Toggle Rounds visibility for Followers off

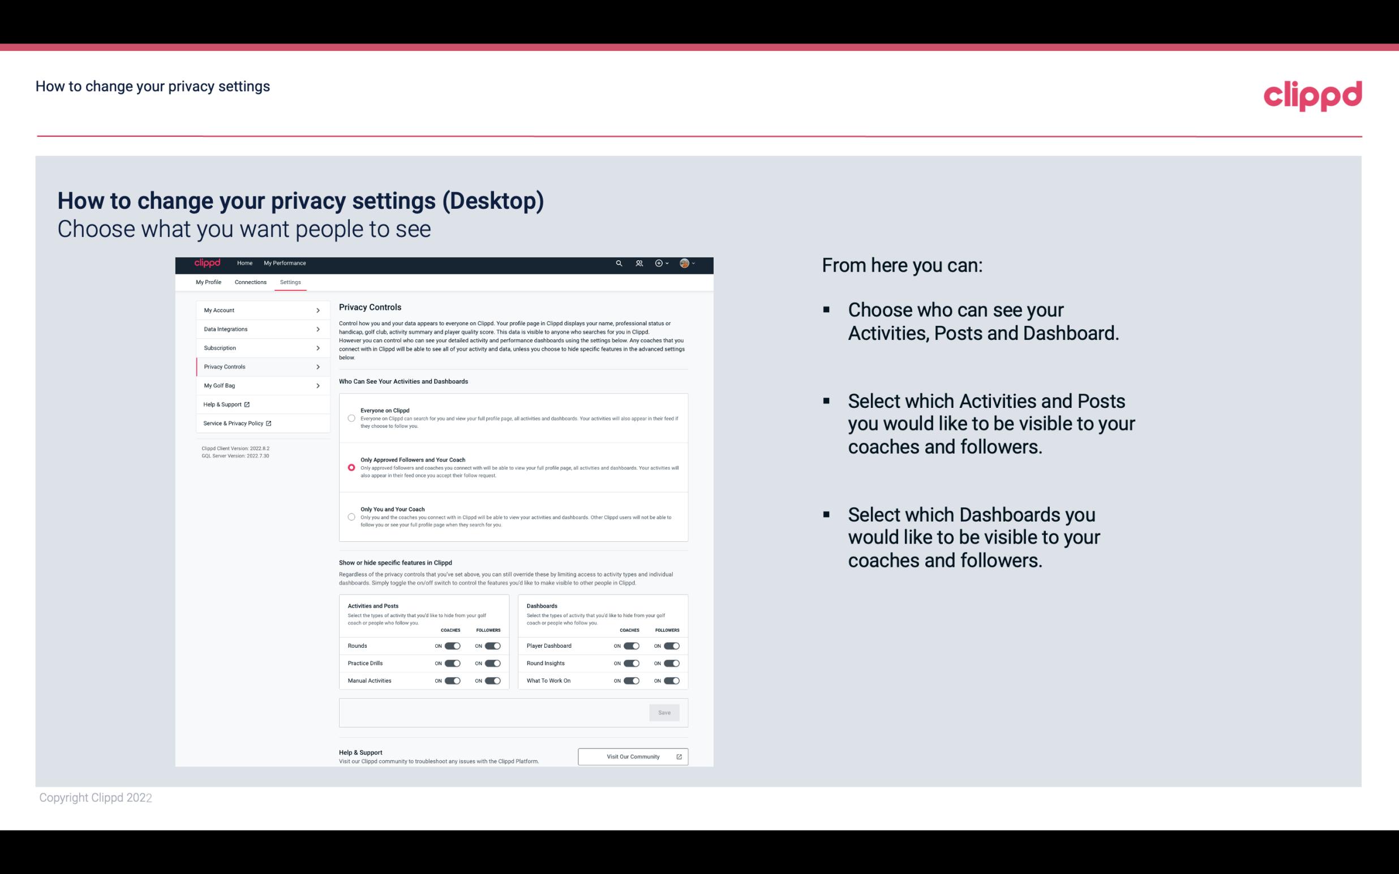(x=492, y=645)
